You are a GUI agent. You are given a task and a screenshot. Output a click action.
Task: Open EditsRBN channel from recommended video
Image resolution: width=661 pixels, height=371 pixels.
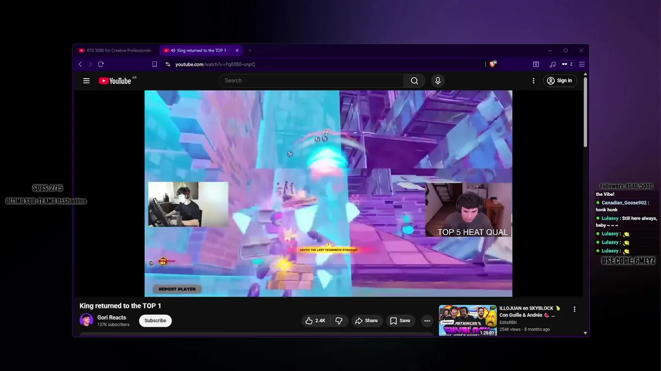click(x=508, y=323)
